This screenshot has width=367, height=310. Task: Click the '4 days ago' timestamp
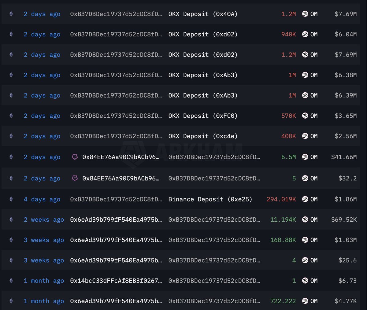(x=42, y=199)
